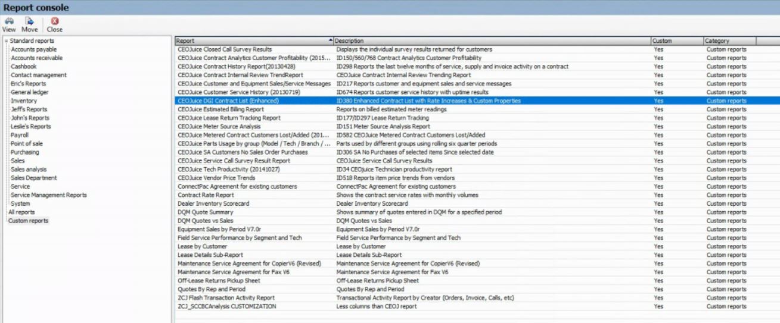
Task: Select Field Service Performance by Segment and Tech
Action: [x=240, y=238]
